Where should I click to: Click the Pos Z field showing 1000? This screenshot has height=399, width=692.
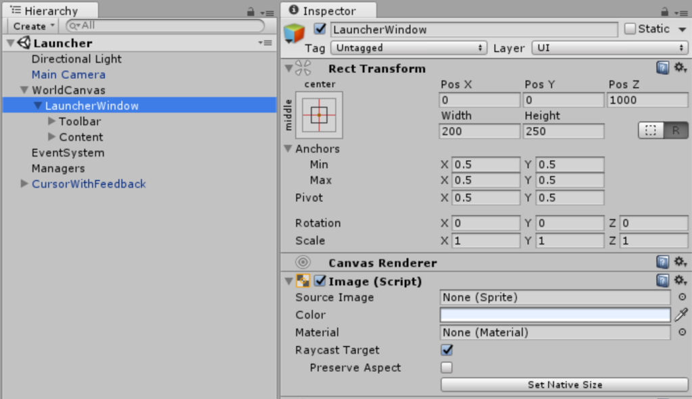[x=647, y=100]
